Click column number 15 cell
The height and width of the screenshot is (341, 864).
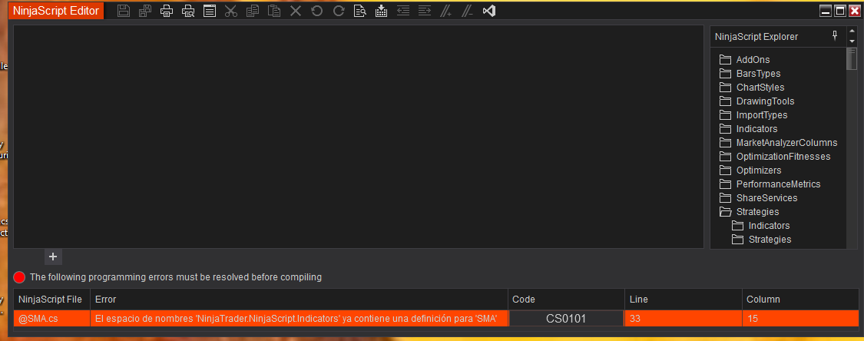click(x=800, y=319)
